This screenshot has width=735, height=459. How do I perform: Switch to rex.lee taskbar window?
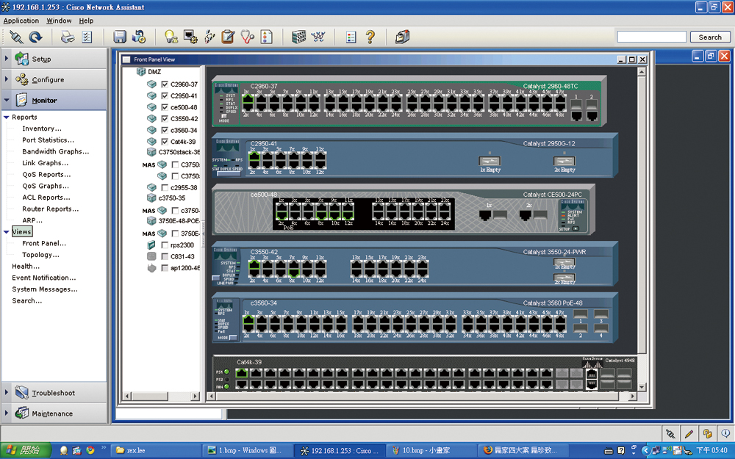(x=157, y=451)
